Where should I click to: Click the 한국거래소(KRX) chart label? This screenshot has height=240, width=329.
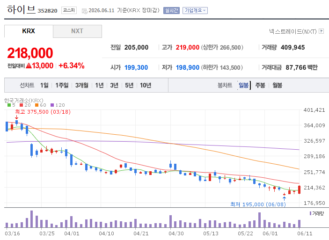[x=24, y=101]
